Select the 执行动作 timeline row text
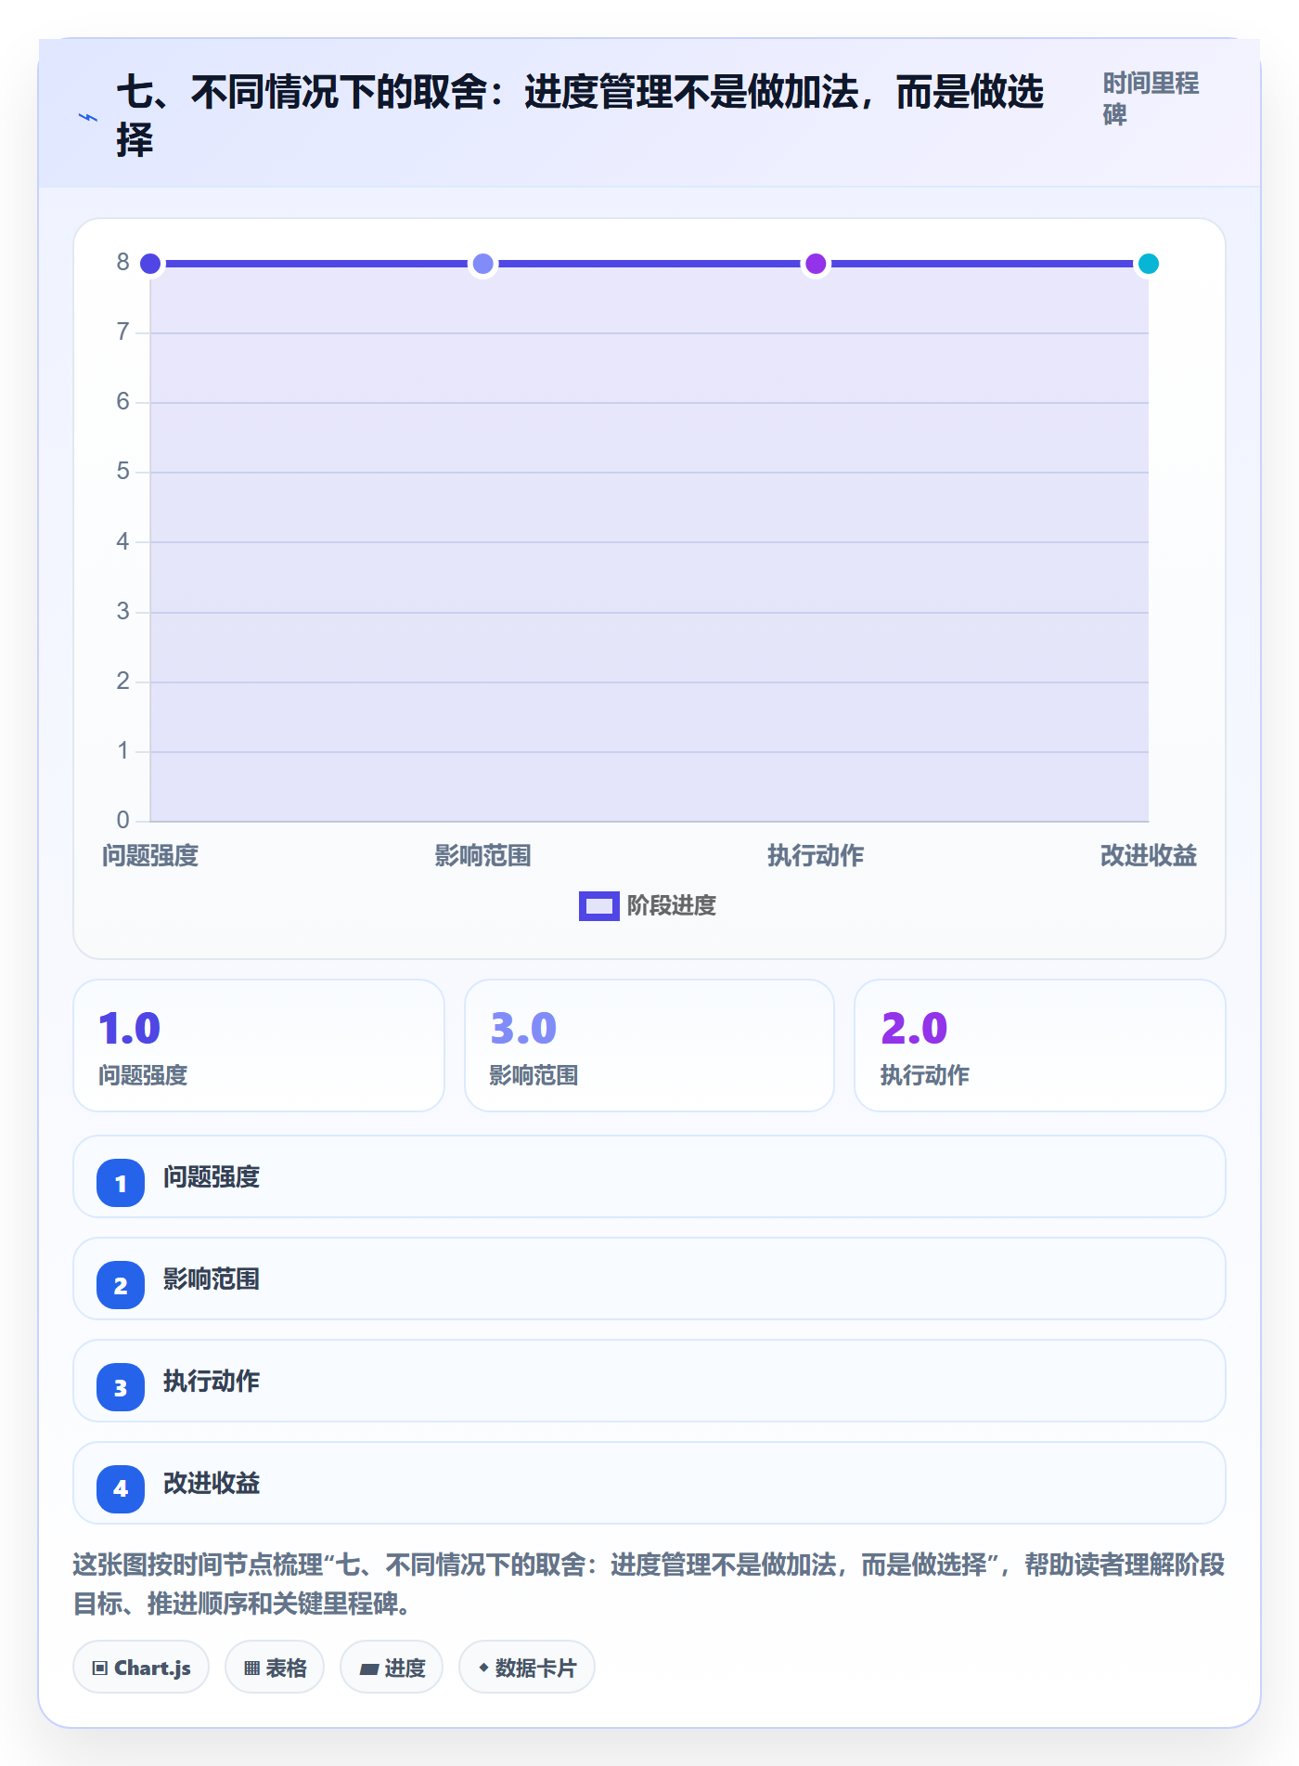Image resolution: width=1299 pixels, height=1766 pixels. [212, 1382]
